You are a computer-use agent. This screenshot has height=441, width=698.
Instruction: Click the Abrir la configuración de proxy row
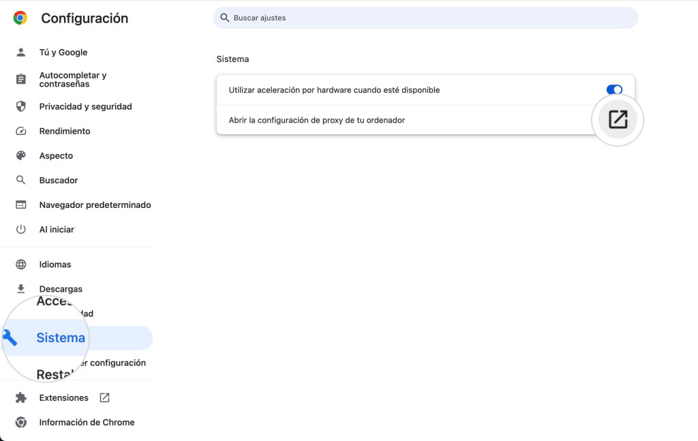(425, 120)
